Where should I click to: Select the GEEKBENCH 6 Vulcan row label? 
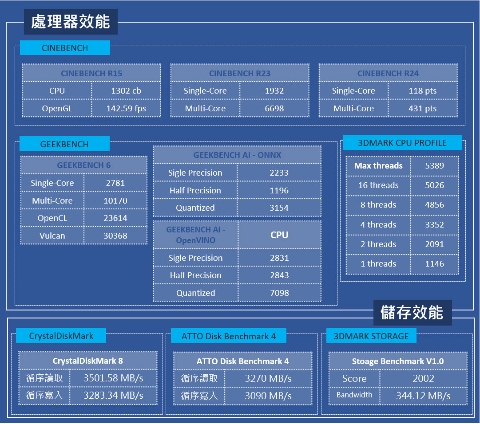pos(52,236)
